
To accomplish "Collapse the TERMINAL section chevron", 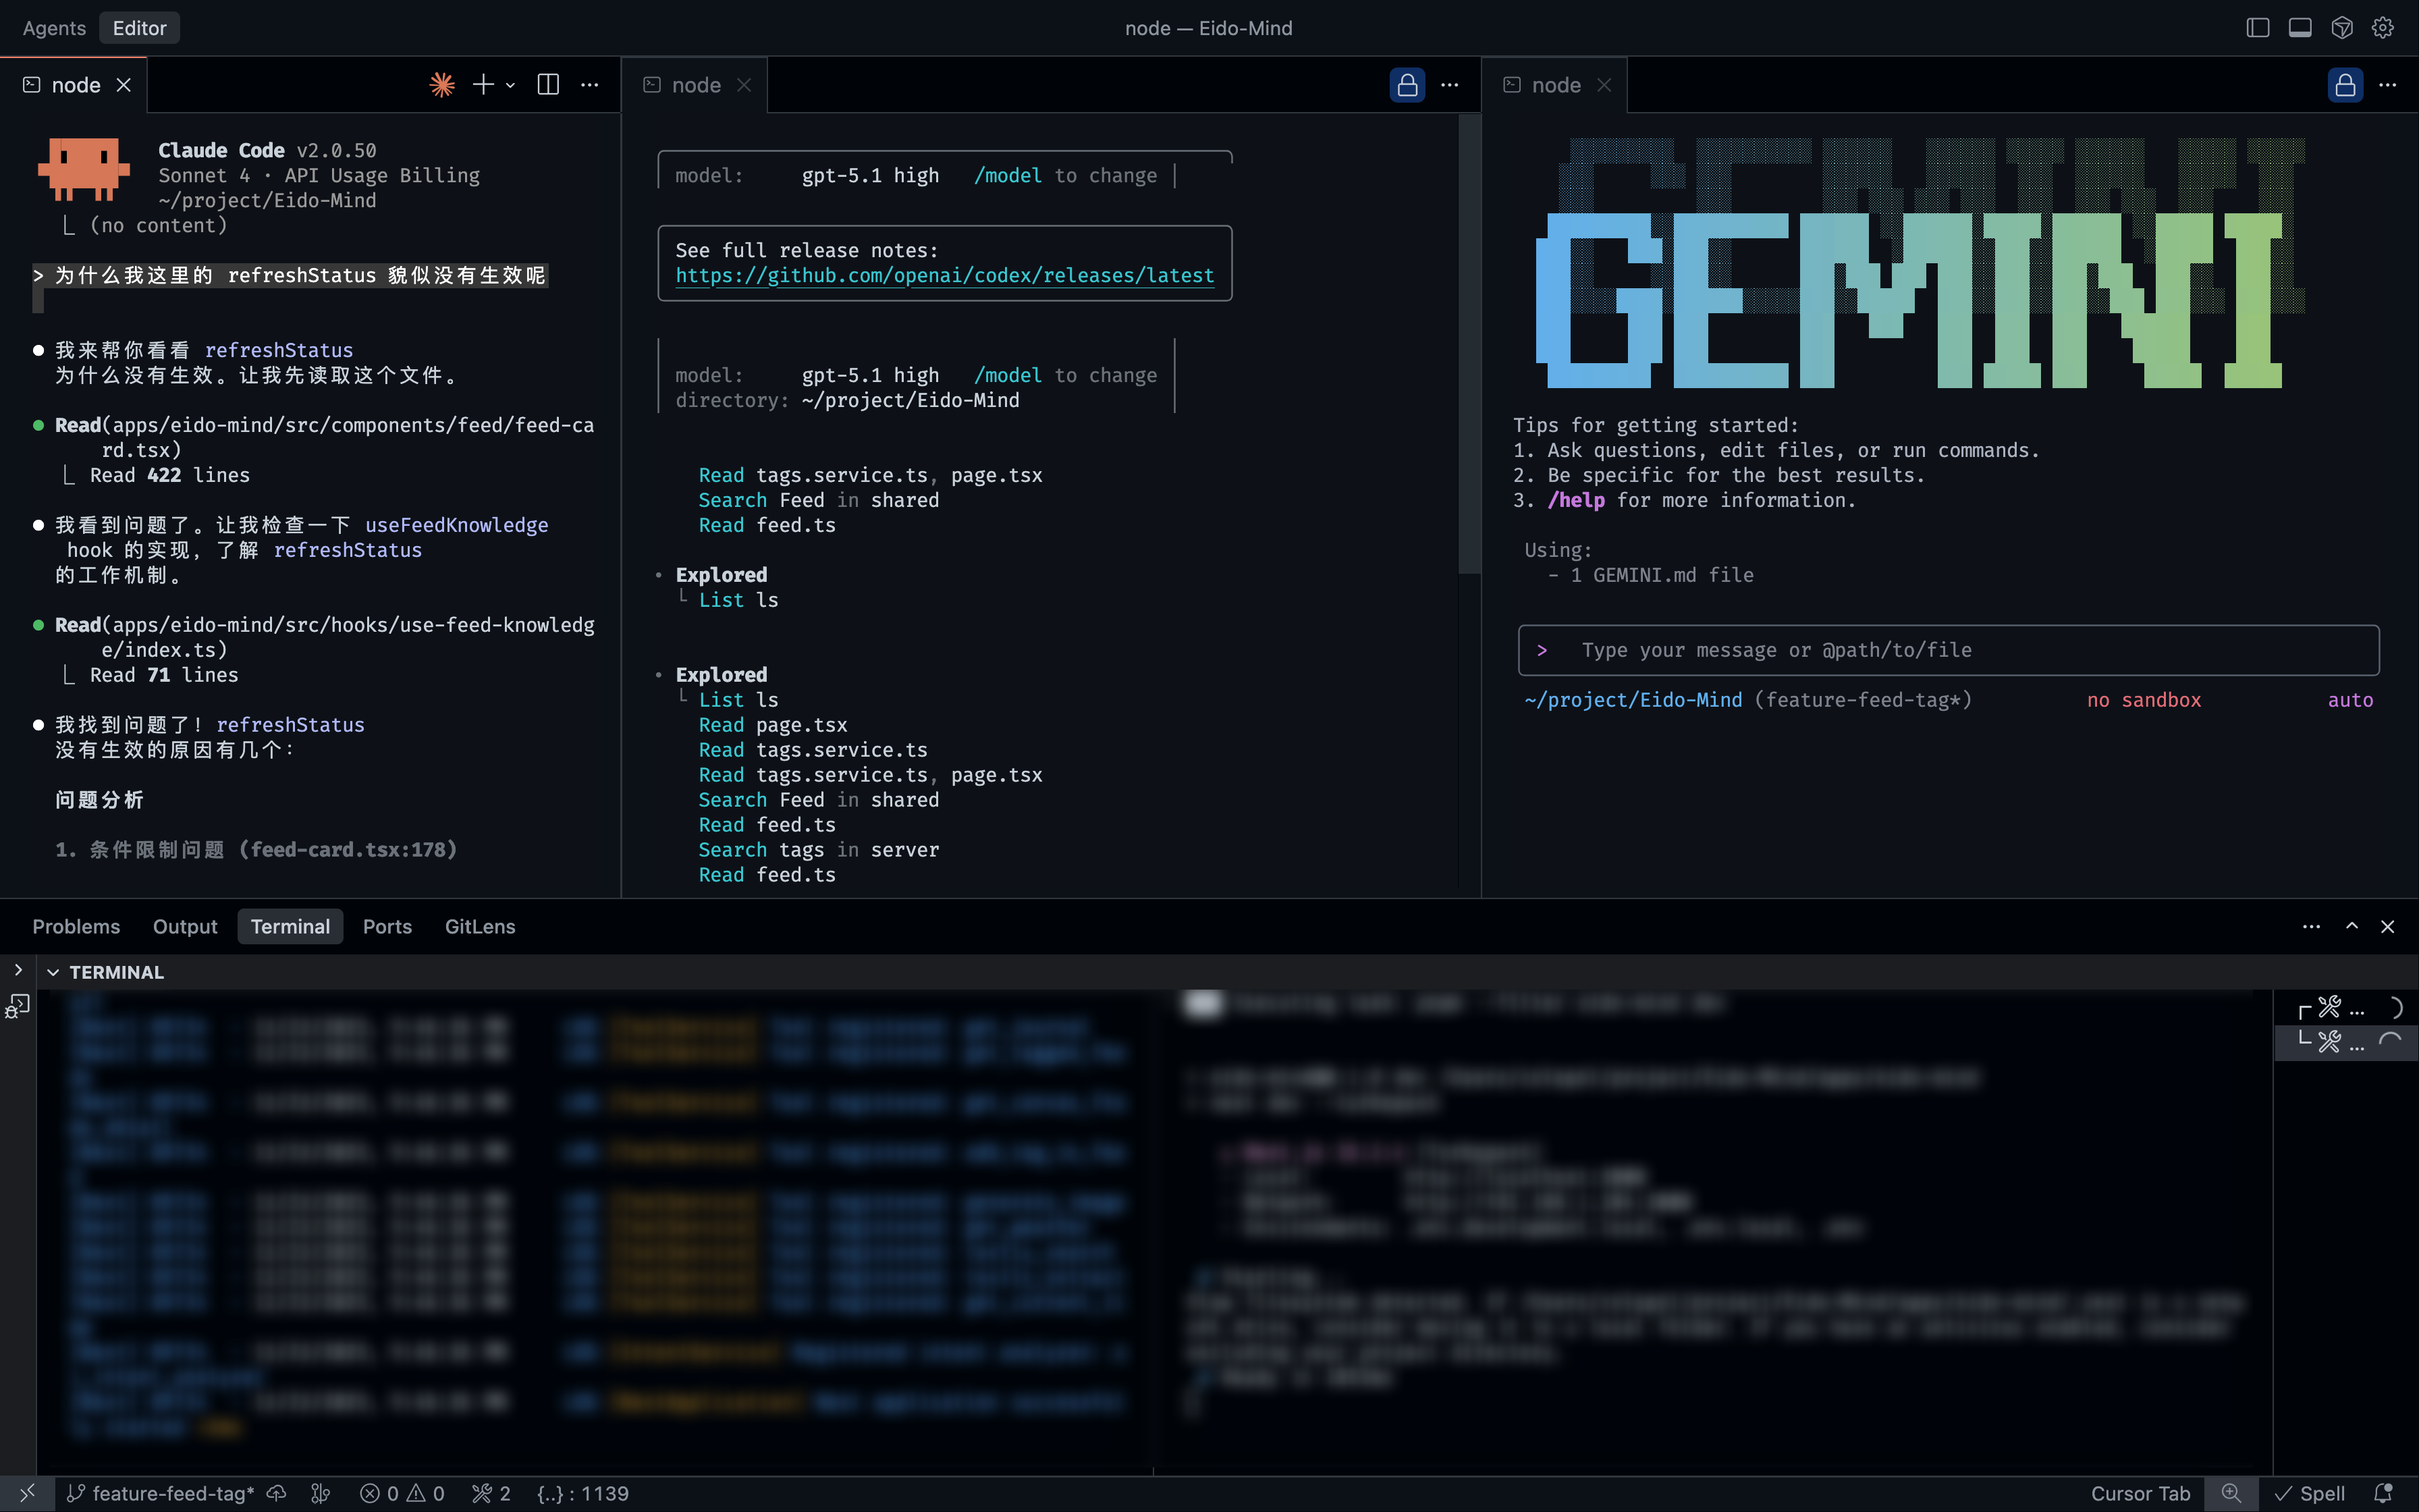I will point(53,972).
